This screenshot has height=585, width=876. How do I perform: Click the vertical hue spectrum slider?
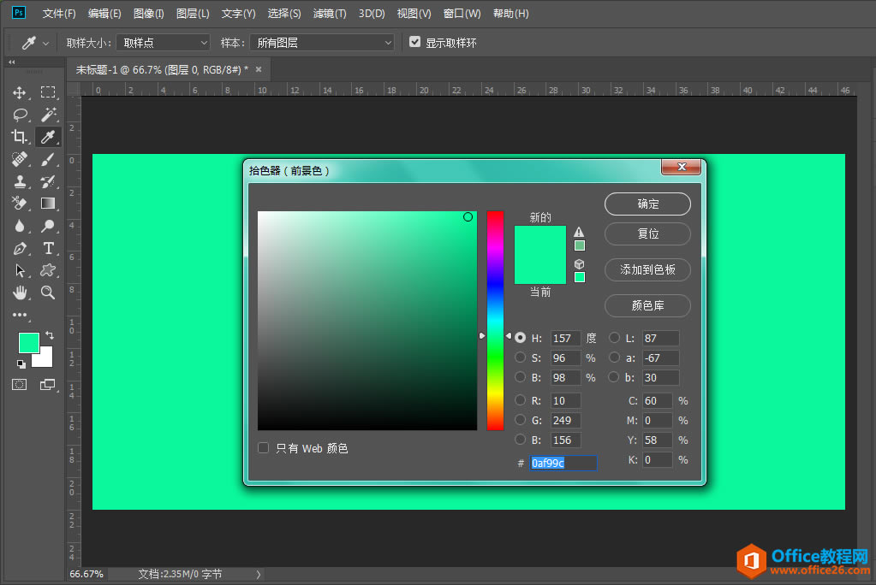pyautogui.click(x=495, y=321)
